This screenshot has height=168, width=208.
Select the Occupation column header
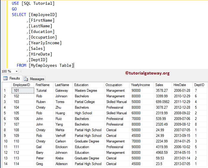(114, 85)
